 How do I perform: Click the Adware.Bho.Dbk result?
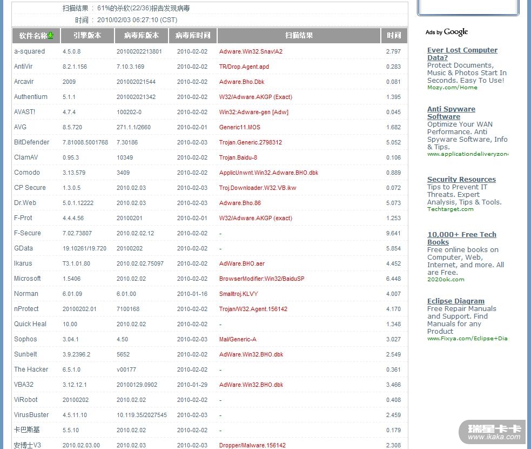(242, 82)
